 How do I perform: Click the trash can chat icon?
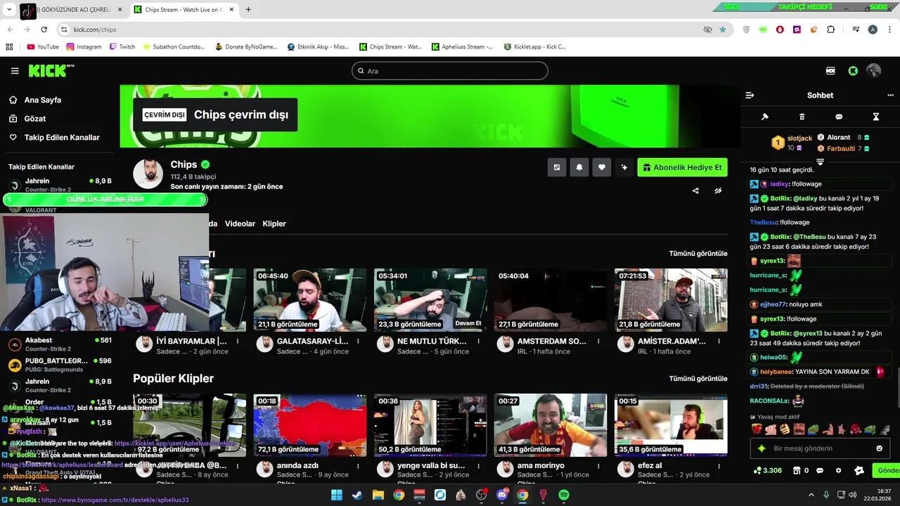802,117
